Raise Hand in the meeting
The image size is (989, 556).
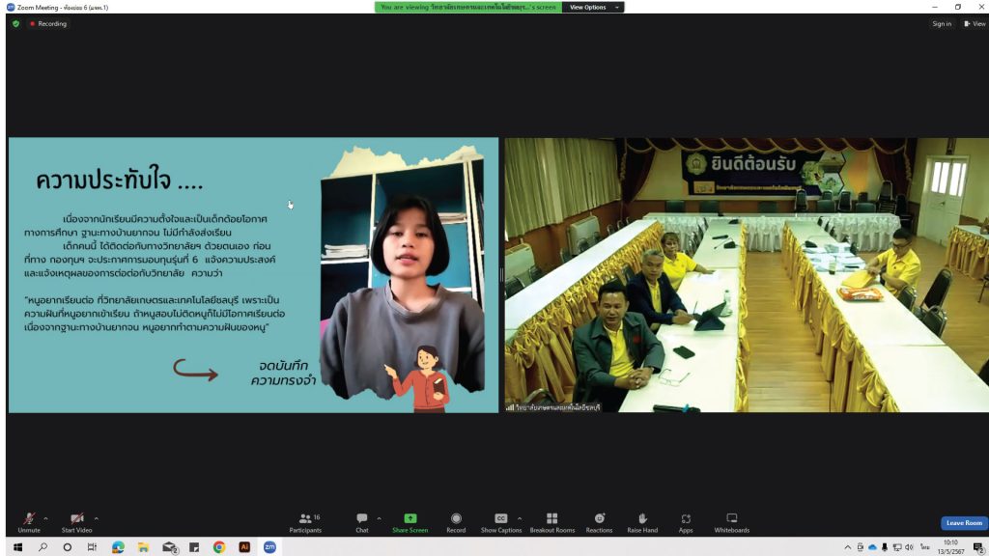click(x=642, y=521)
